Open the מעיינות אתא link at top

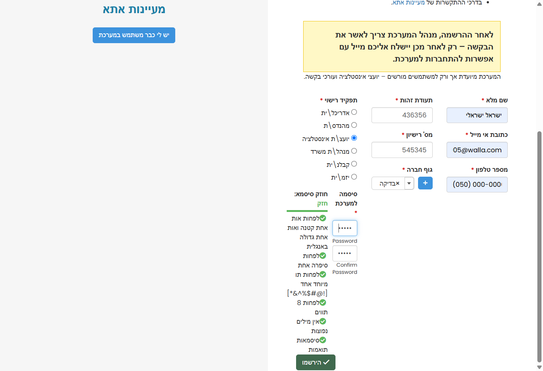coord(409,3)
